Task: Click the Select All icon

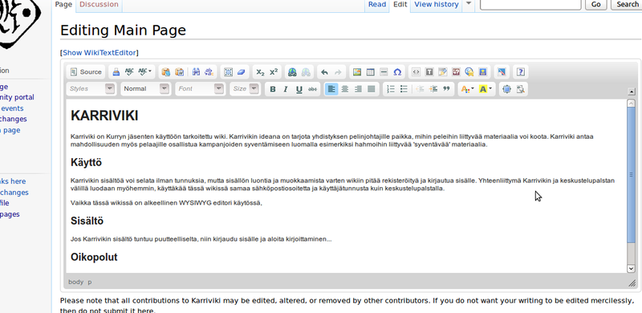Action: pos(228,72)
